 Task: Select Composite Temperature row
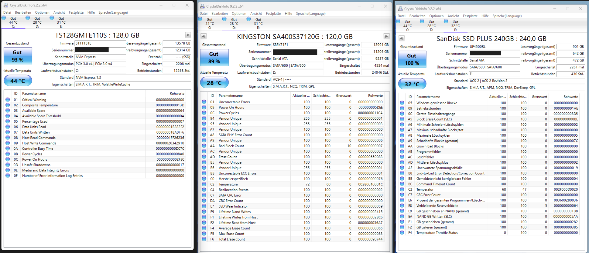(95, 105)
